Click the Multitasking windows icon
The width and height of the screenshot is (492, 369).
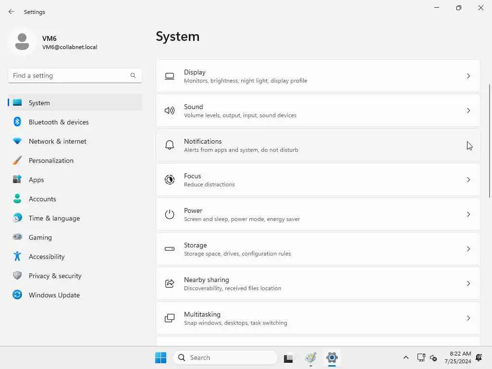pyautogui.click(x=170, y=318)
